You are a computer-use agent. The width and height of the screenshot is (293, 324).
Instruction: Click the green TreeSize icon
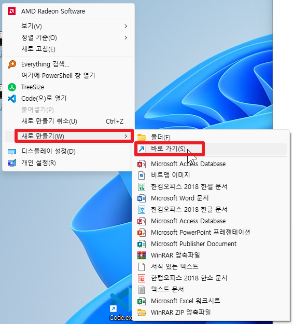12,87
